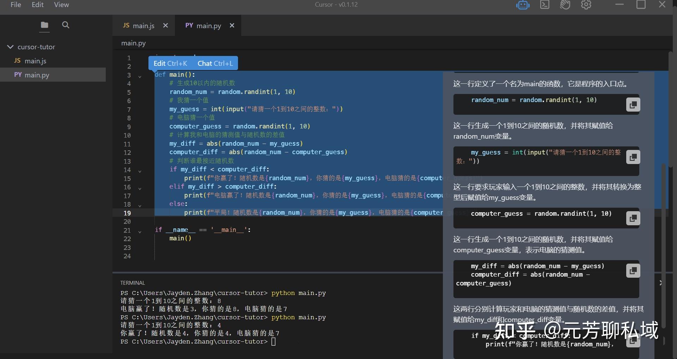Click the Chat Ctrl+L button
The width and height of the screenshot is (677, 359).
click(x=215, y=63)
